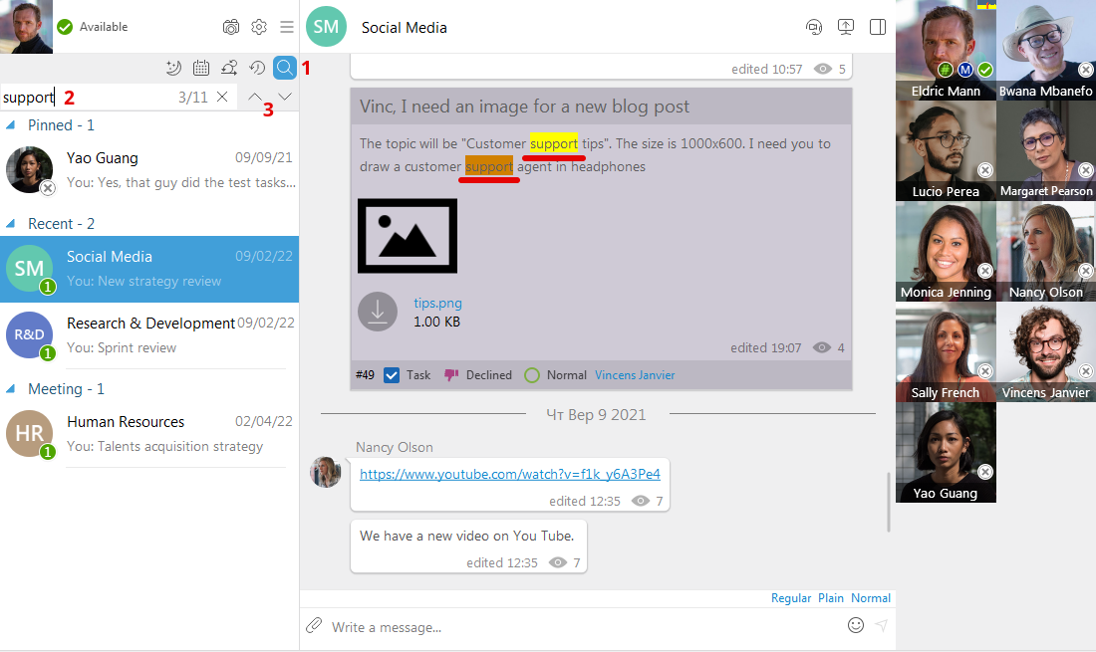Click the Normal priority circle indicator

(532, 375)
